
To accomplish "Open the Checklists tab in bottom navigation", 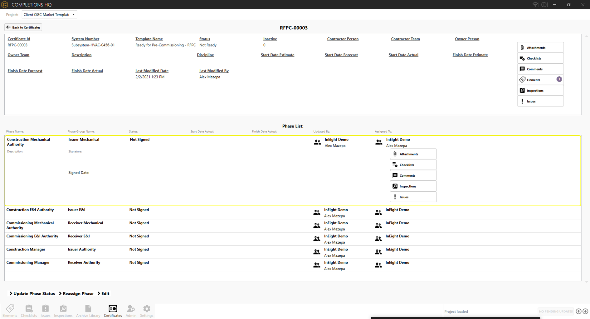I will (x=29, y=311).
